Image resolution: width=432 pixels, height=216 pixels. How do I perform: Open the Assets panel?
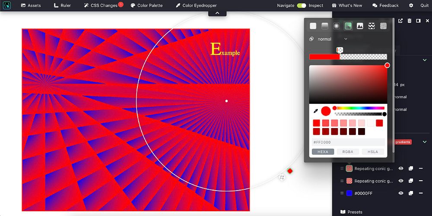pyautogui.click(x=31, y=5)
